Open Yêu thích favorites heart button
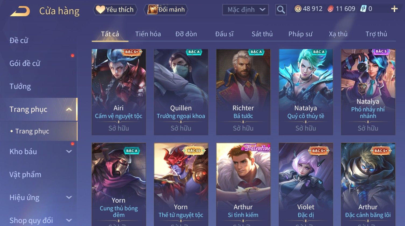Image resolution: width=405 pixels, height=226 pixels. pyautogui.click(x=115, y=10)
